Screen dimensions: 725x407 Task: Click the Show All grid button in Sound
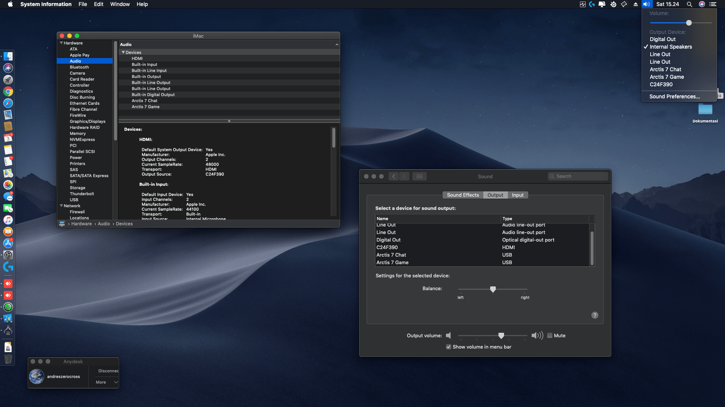pyautogui.click(x=419, y=176)
